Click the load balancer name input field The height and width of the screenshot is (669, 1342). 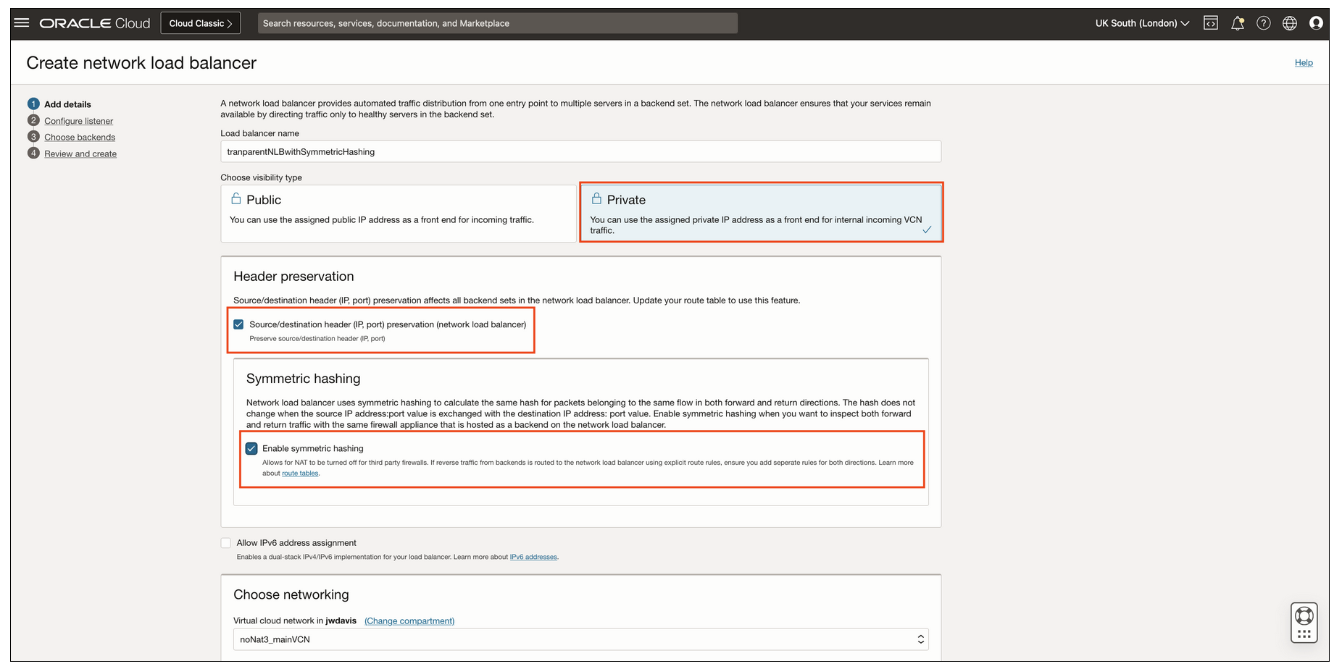580,151
